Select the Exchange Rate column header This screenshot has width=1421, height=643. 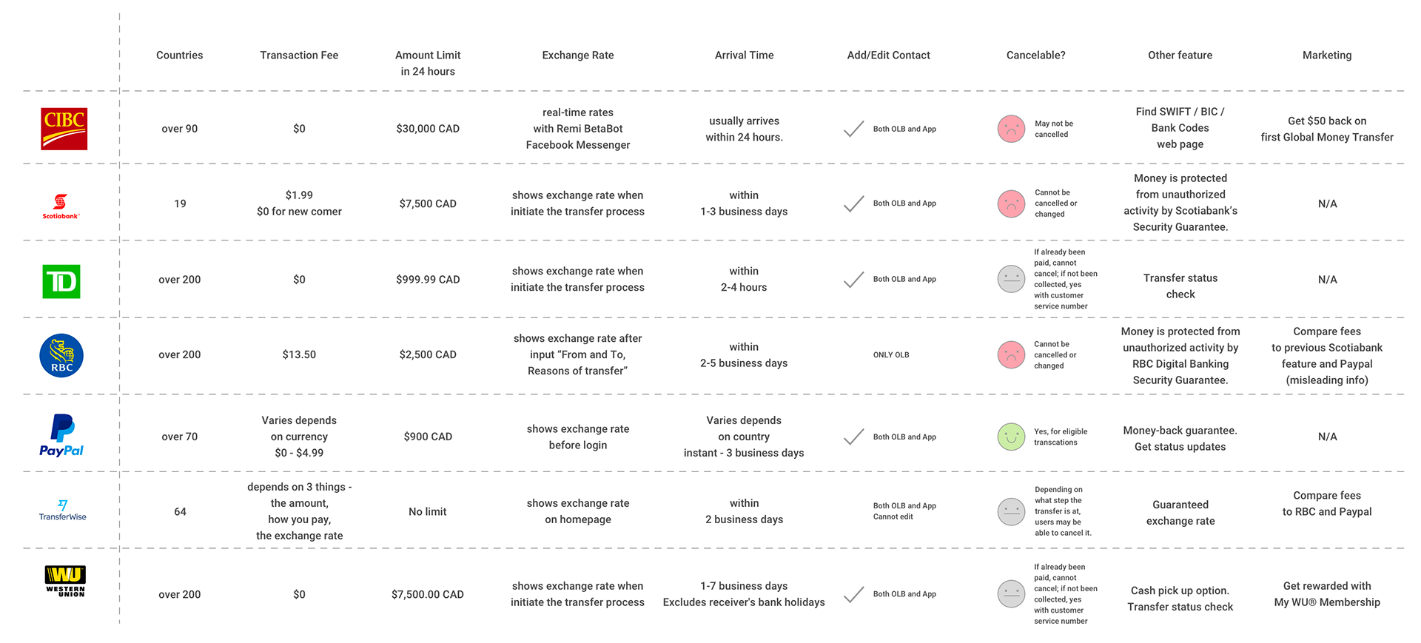tap(578, 55)
